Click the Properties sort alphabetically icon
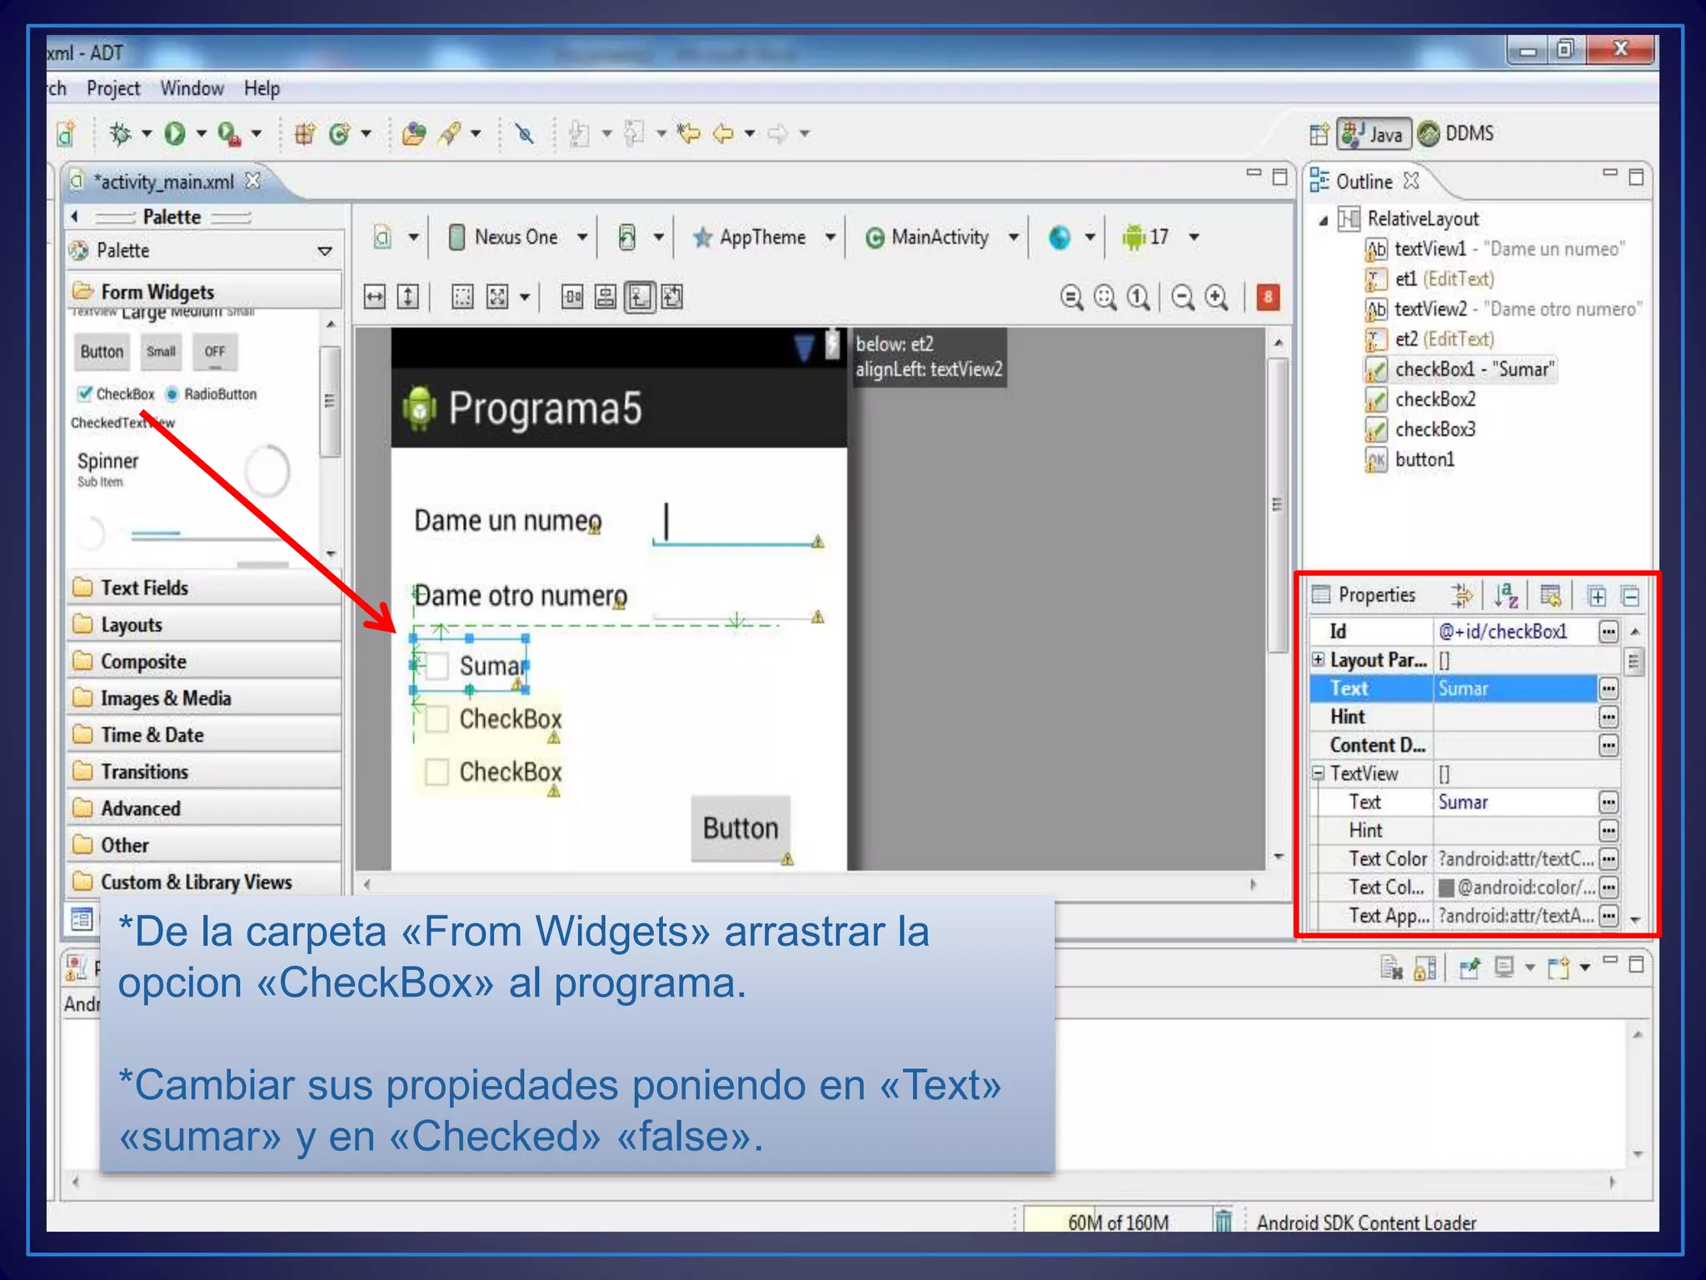Image resolution: width=1706 pixels, height=1280 pixels. (x=1506, y=595)
